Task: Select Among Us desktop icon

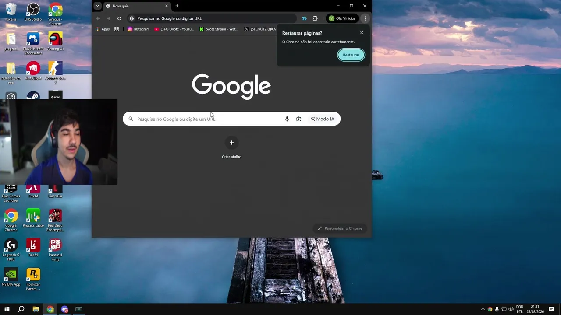Action: pos(55,42)
